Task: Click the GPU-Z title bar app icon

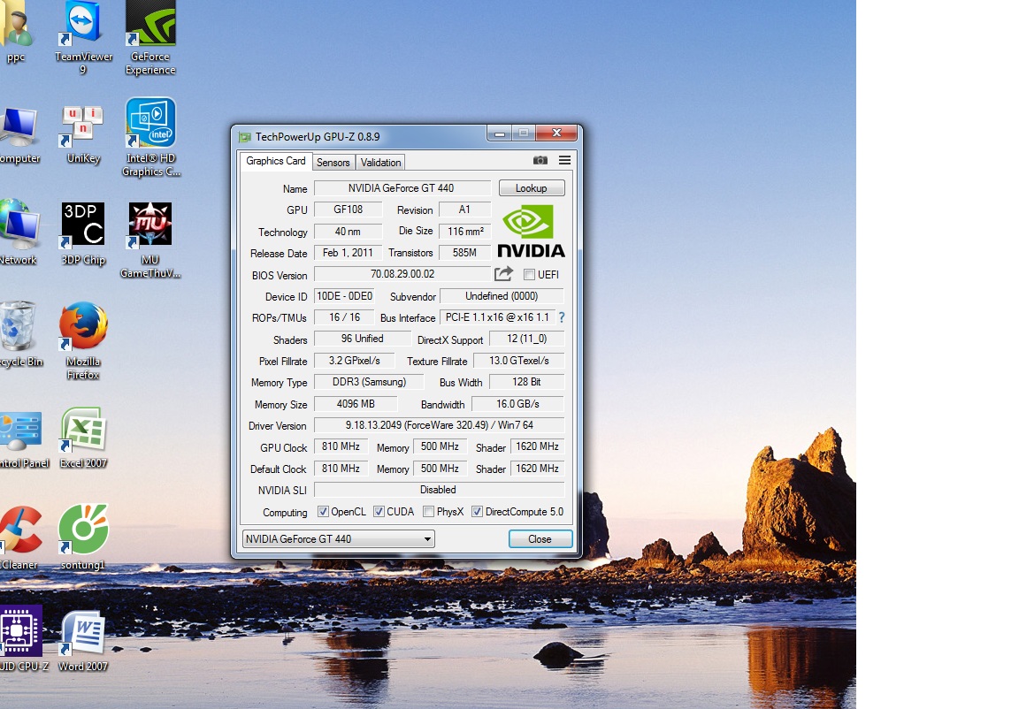Action: pyautogui.click(x=244, y=137)
